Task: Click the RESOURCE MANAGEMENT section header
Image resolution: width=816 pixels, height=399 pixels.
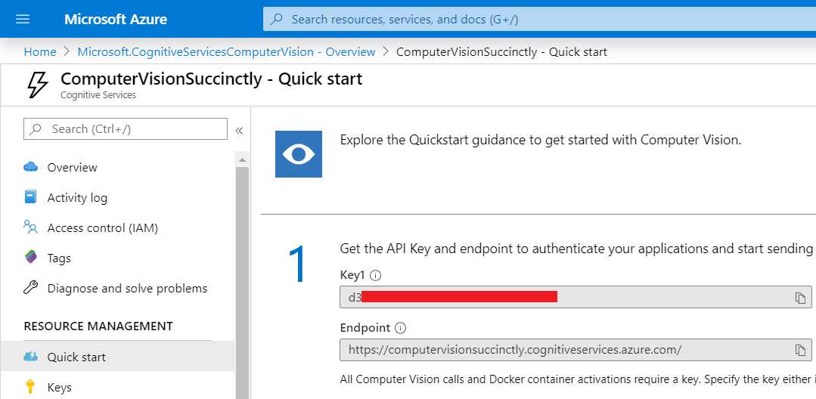Action: click(98, 326)
